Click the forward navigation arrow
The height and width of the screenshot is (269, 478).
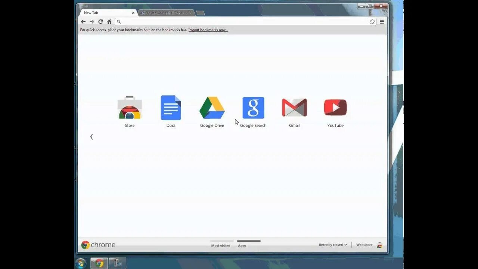coord(92,22)
